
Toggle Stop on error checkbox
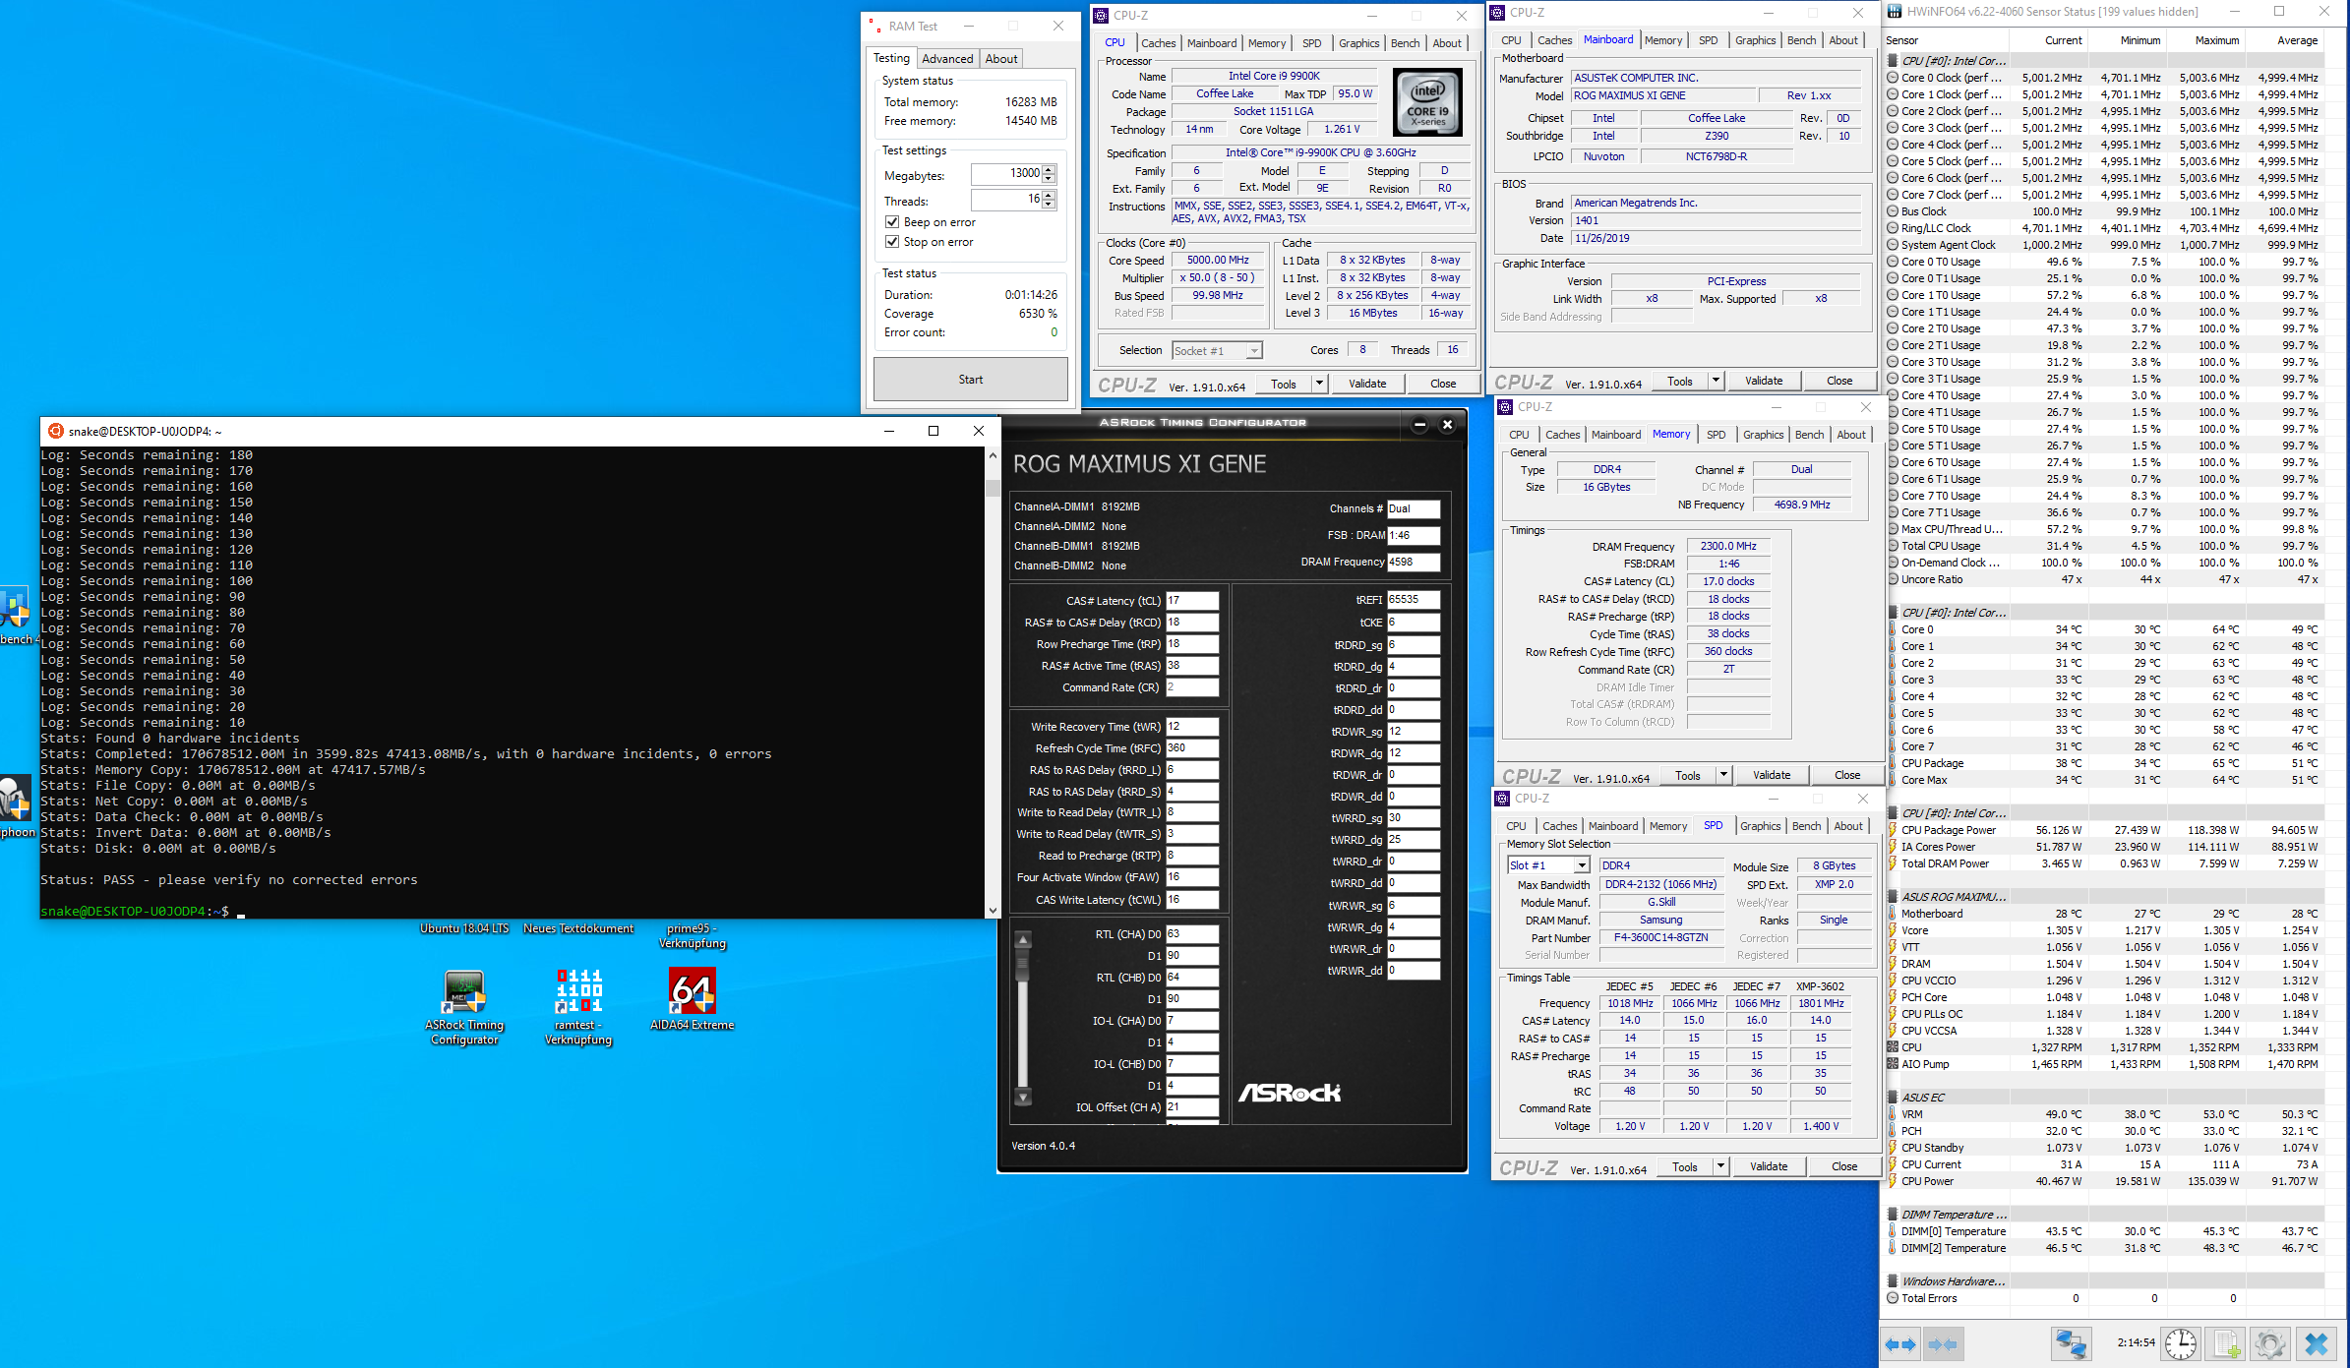[892, 242]
